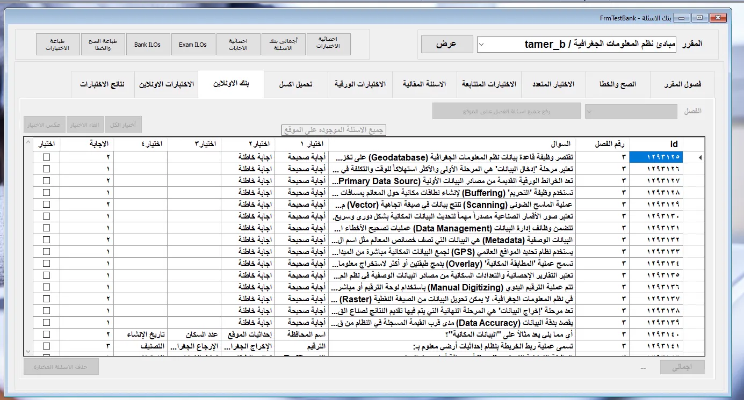Click the السوال column header
The height and width of the screenshot is (400, 744).
452,144
